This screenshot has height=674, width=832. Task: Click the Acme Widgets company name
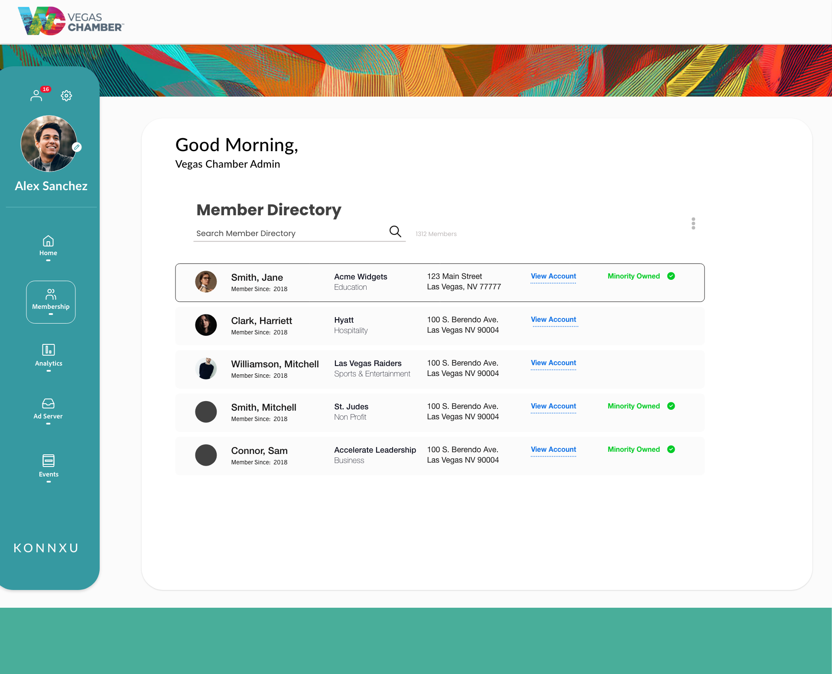point(361,277)
